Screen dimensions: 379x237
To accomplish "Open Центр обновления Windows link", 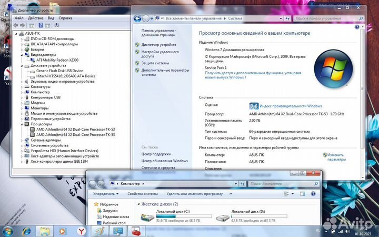I will (164, 161).
